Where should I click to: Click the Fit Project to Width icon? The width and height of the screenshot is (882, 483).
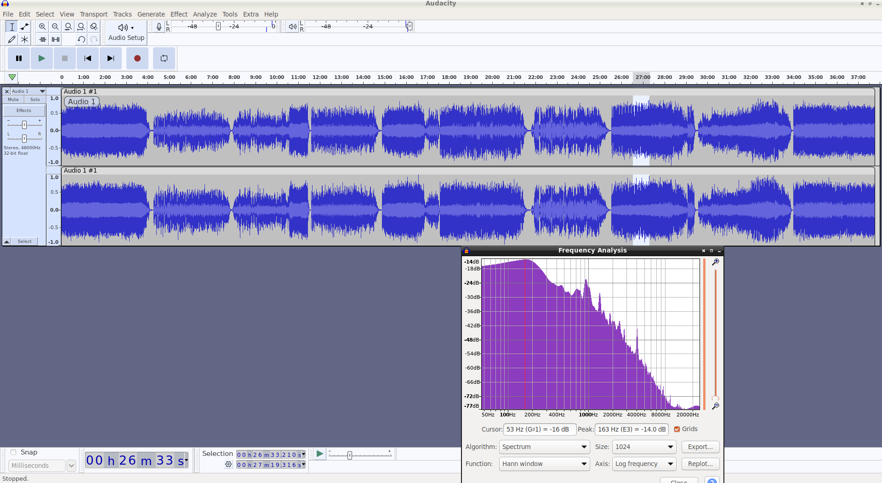[81, 27]
